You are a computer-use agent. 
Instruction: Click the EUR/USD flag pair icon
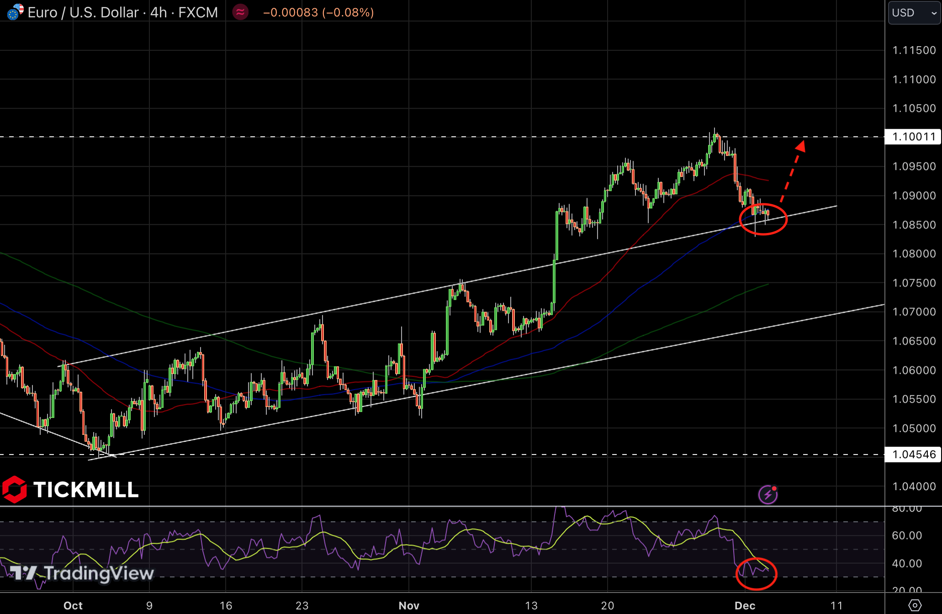pos(15,12)
